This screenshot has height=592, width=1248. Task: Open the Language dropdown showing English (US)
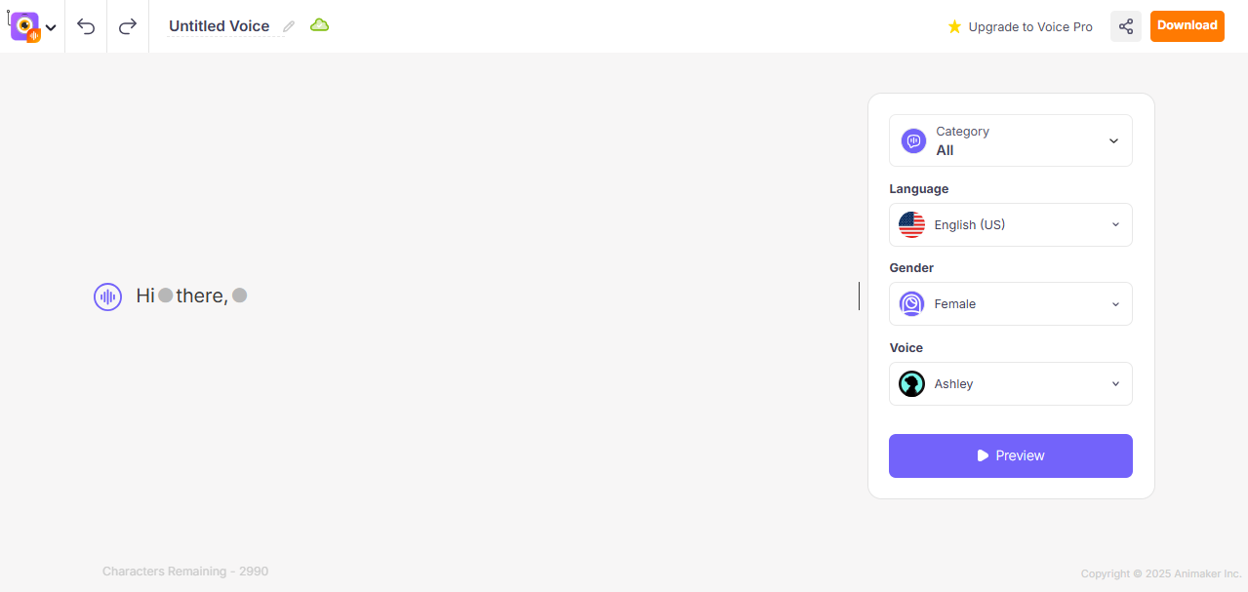point(1010,224)
